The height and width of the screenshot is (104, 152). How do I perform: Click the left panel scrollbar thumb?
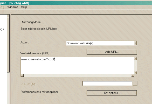(8, 45)
